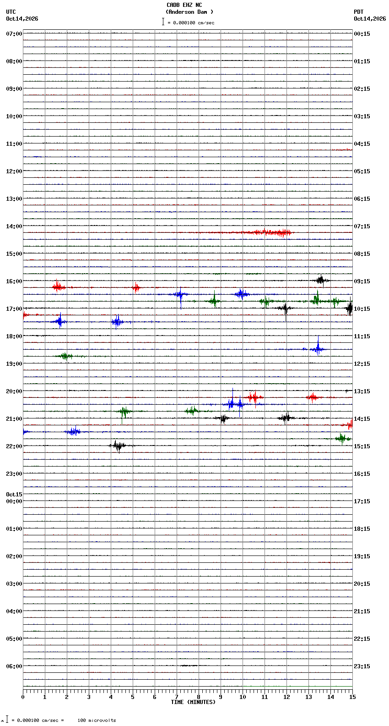389x726 pixels.
Task: Click the UTC time label "16:00"
Action: [14, 281]
